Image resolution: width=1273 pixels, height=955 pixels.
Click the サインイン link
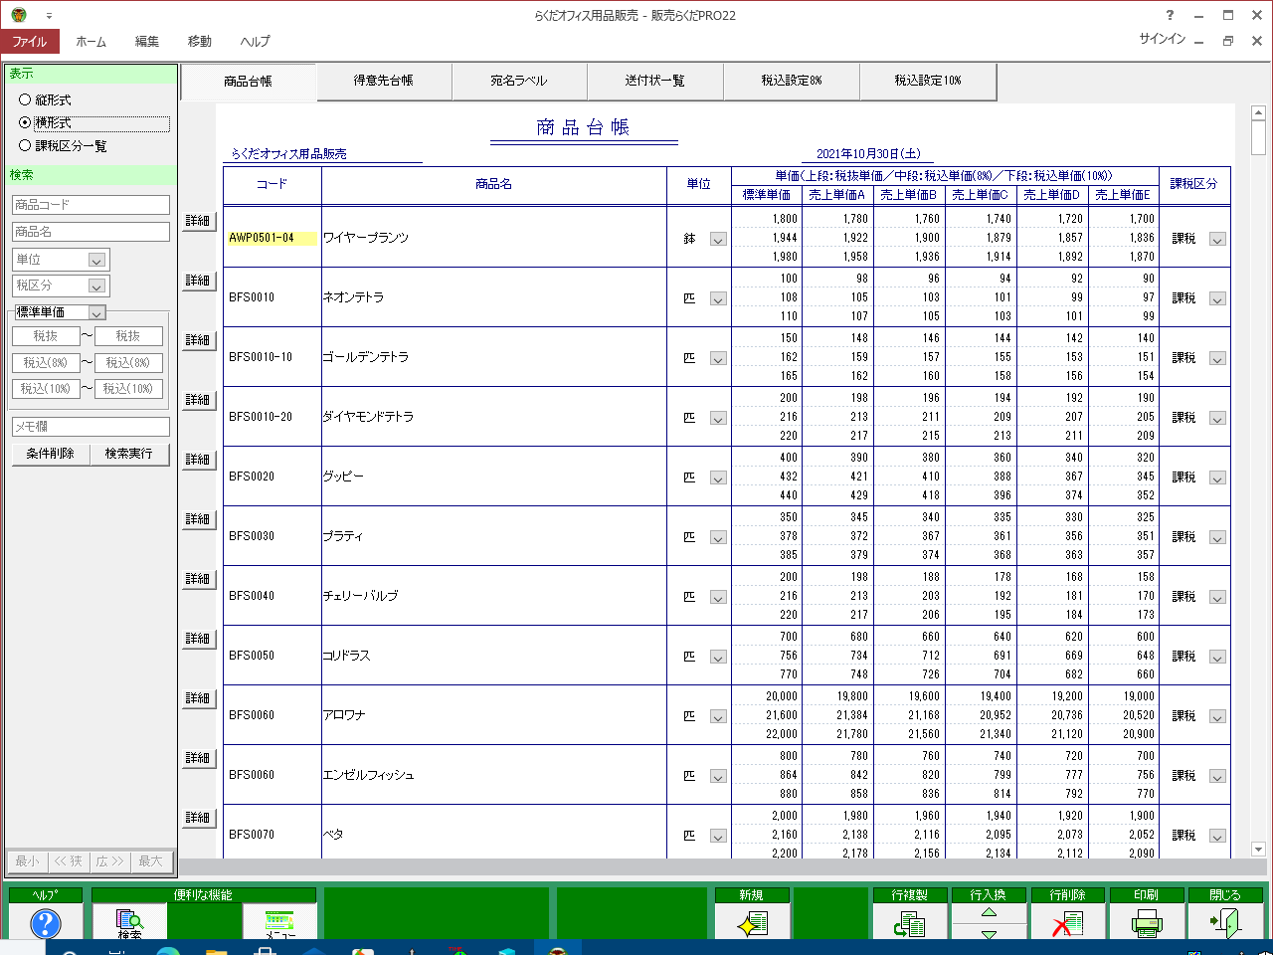point(1163,39)
